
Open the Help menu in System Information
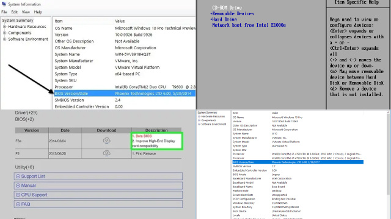(38, 12)
